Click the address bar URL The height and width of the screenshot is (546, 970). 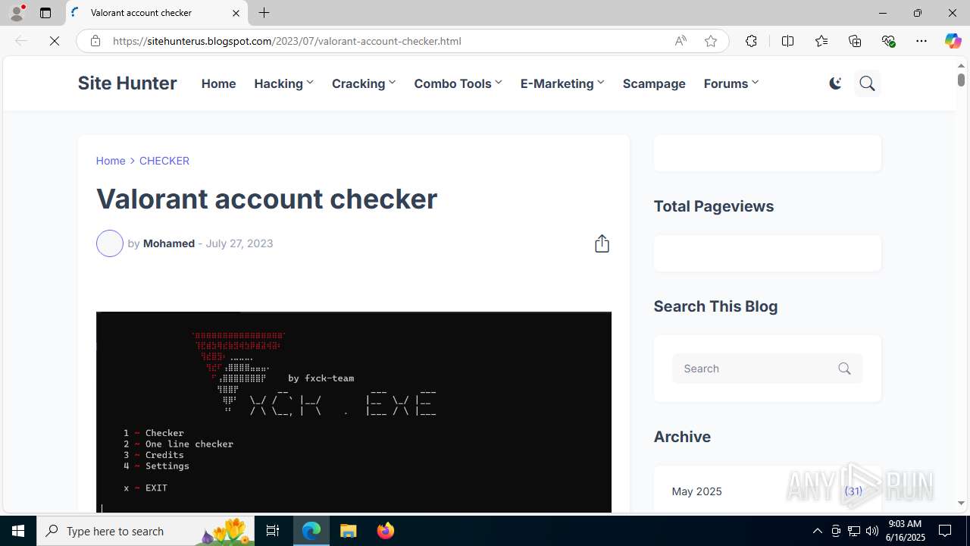(x=286, y=41)
